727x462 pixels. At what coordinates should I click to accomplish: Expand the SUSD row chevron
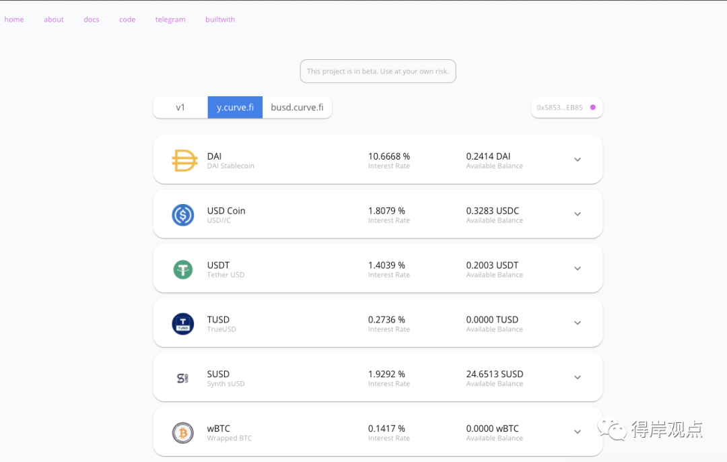click(578, 377)
